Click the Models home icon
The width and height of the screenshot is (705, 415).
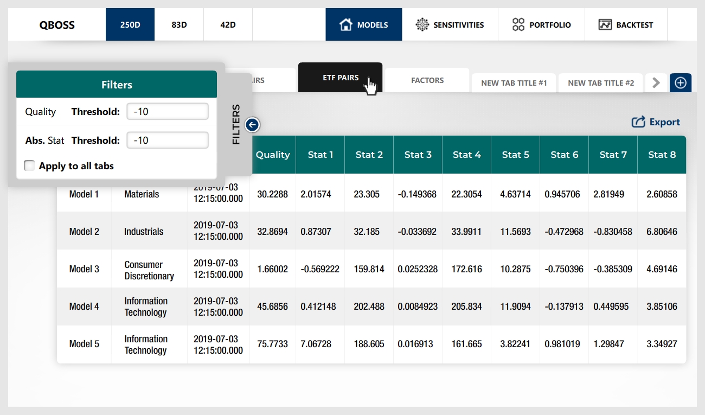pyautogui.click(x=345, y=24)
